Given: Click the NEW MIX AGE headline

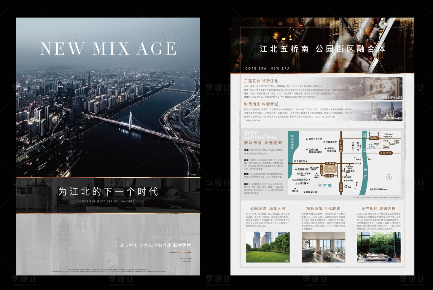Looking at the screenshot, I should pyautogui.click(x=108, y=49).
